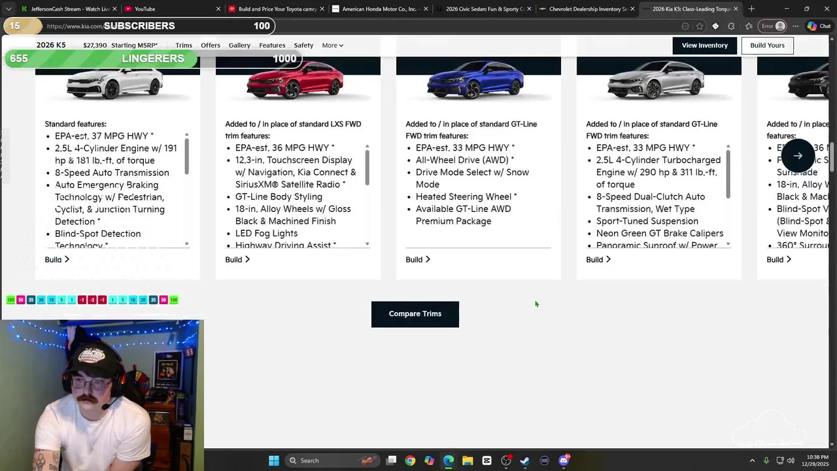This screenshot has width=837, height=471.
Task: Switch to 2026 Civic Sedan tab
Action: click(x=484, y=9)
